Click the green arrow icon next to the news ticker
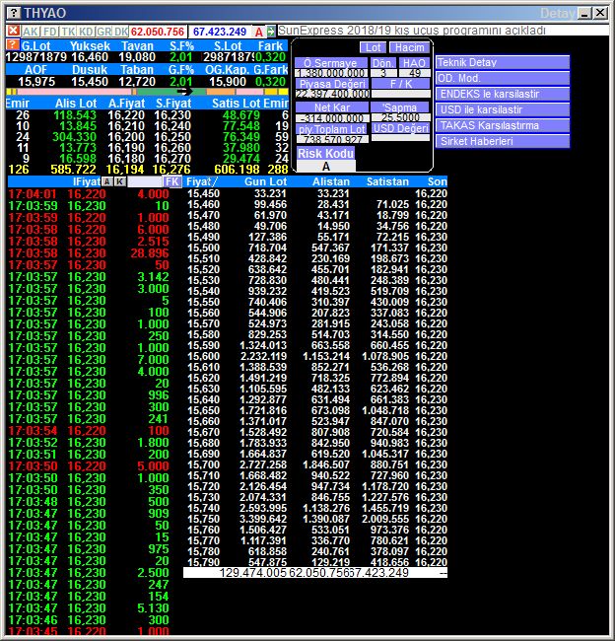The width and height of the screenshot is (615, 641). (271, 32)
